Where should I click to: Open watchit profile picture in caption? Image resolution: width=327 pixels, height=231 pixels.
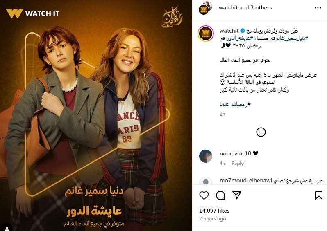[206, 34]
